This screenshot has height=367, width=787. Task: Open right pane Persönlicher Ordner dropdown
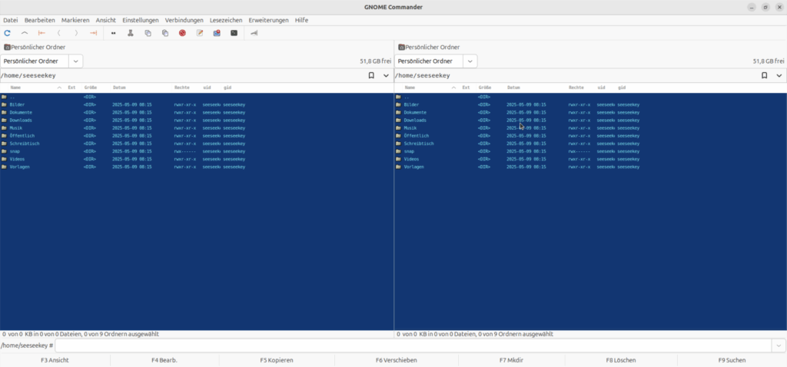coord(470,61)
